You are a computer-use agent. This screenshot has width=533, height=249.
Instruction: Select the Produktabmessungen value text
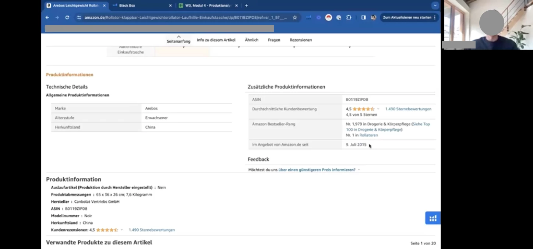(x=124, y=195)
